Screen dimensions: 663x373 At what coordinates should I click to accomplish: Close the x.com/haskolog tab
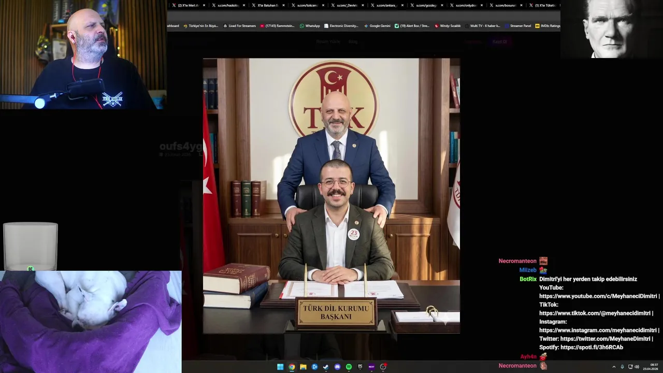[x=244, y=5]
